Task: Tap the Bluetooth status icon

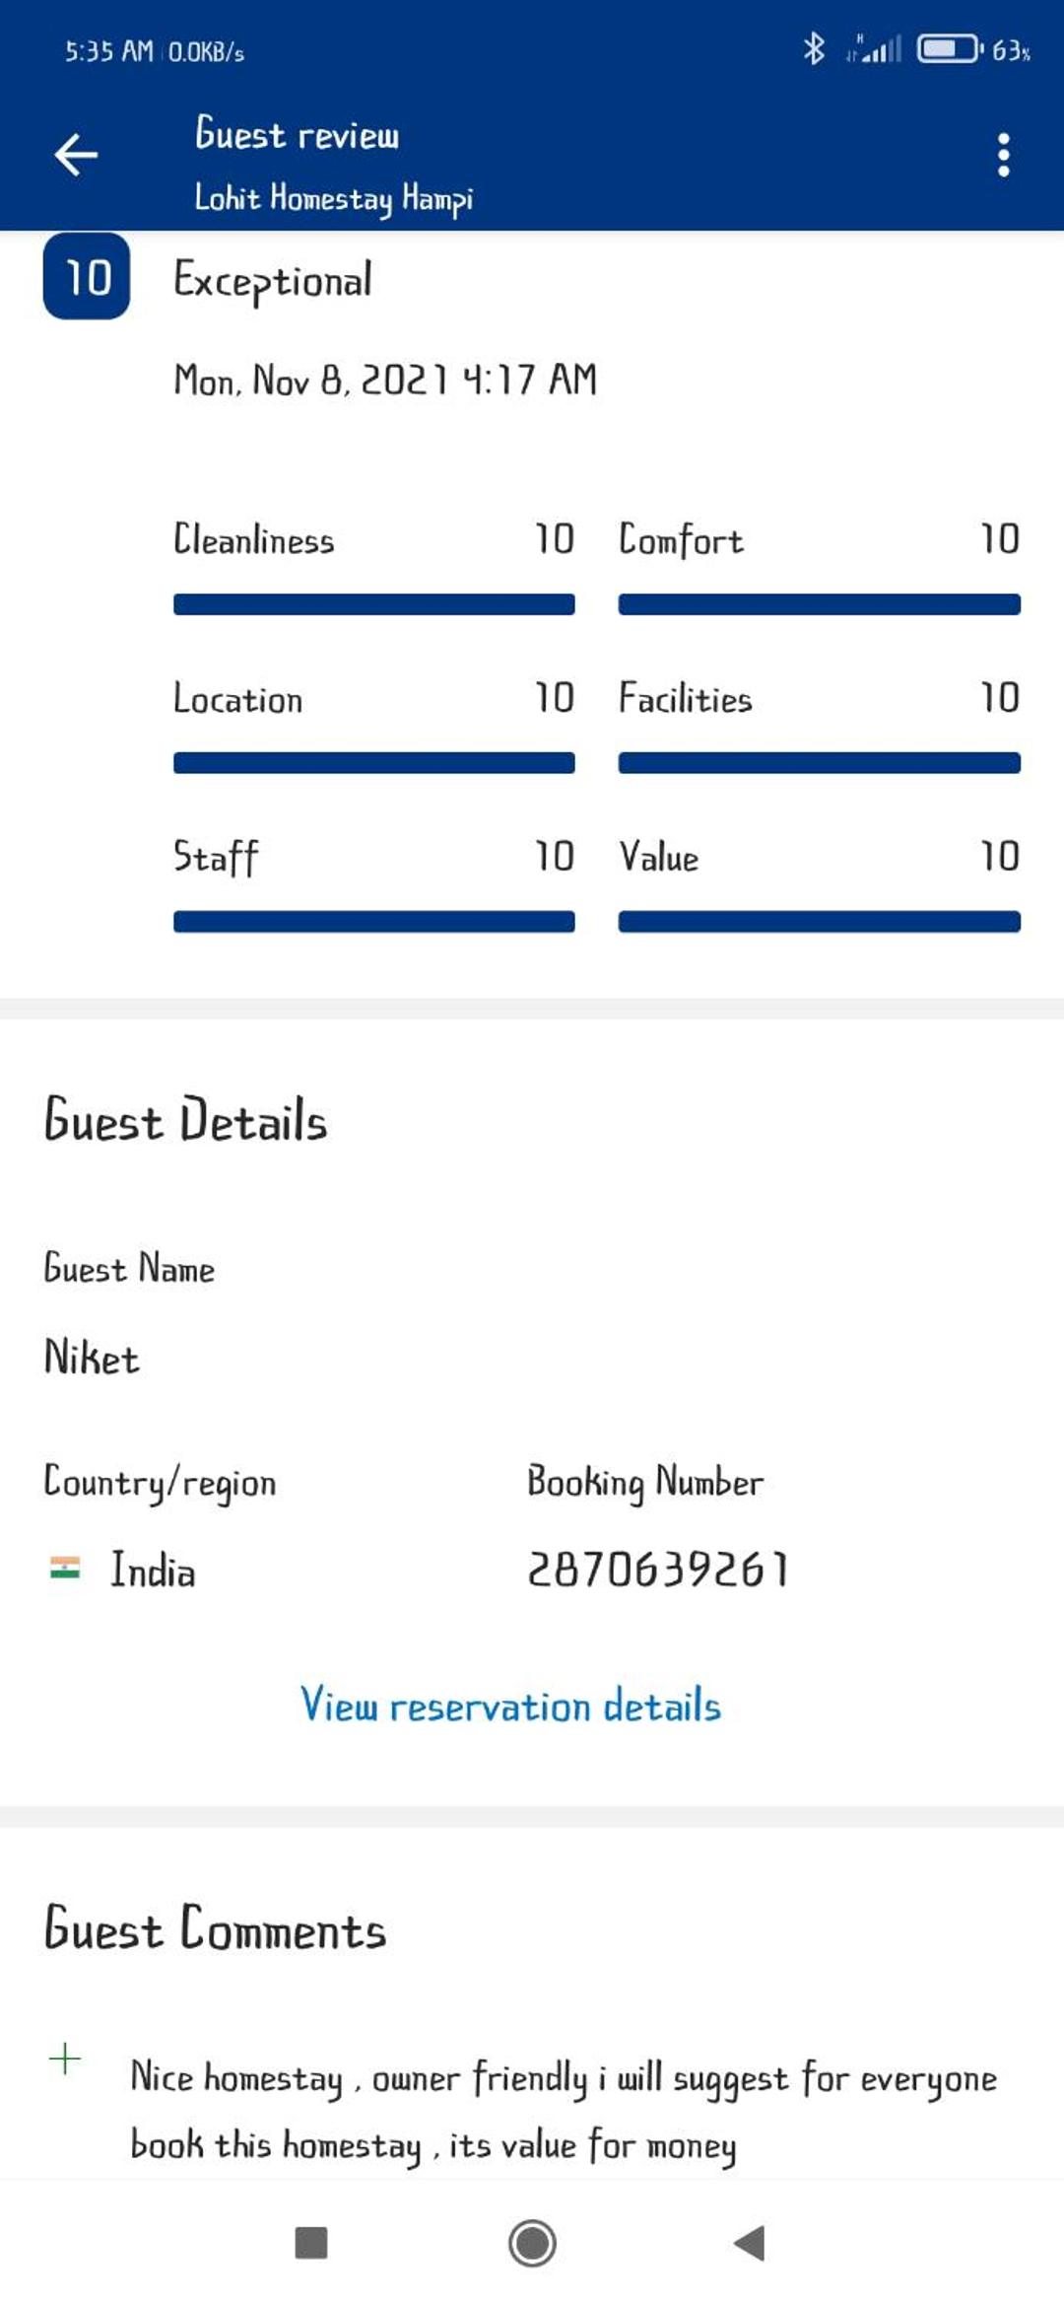Action: (814, 48)
